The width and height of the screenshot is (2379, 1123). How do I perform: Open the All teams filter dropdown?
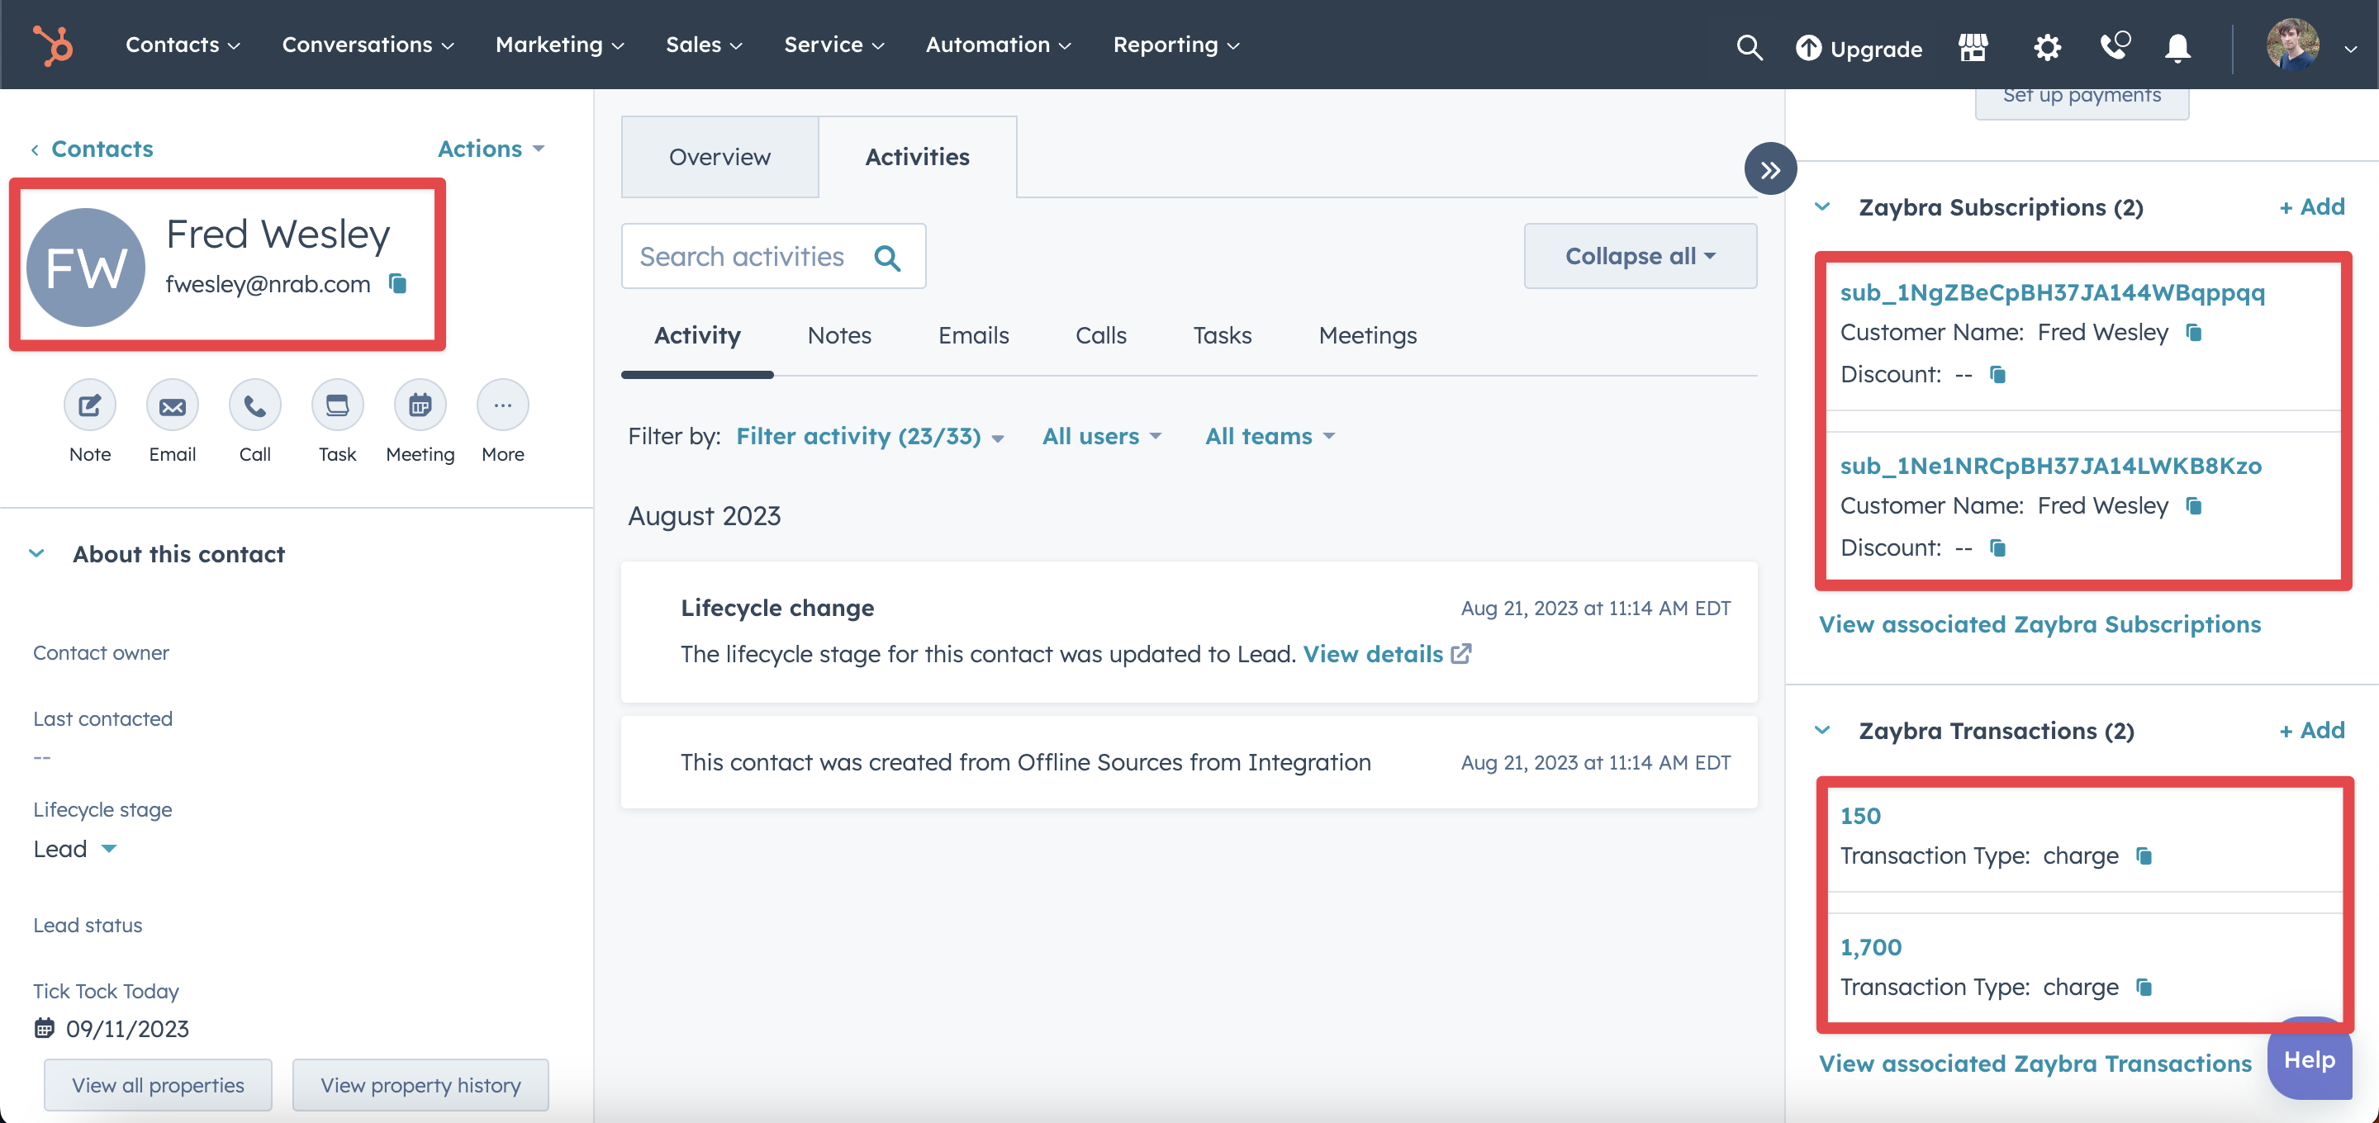coord(1270,436)
